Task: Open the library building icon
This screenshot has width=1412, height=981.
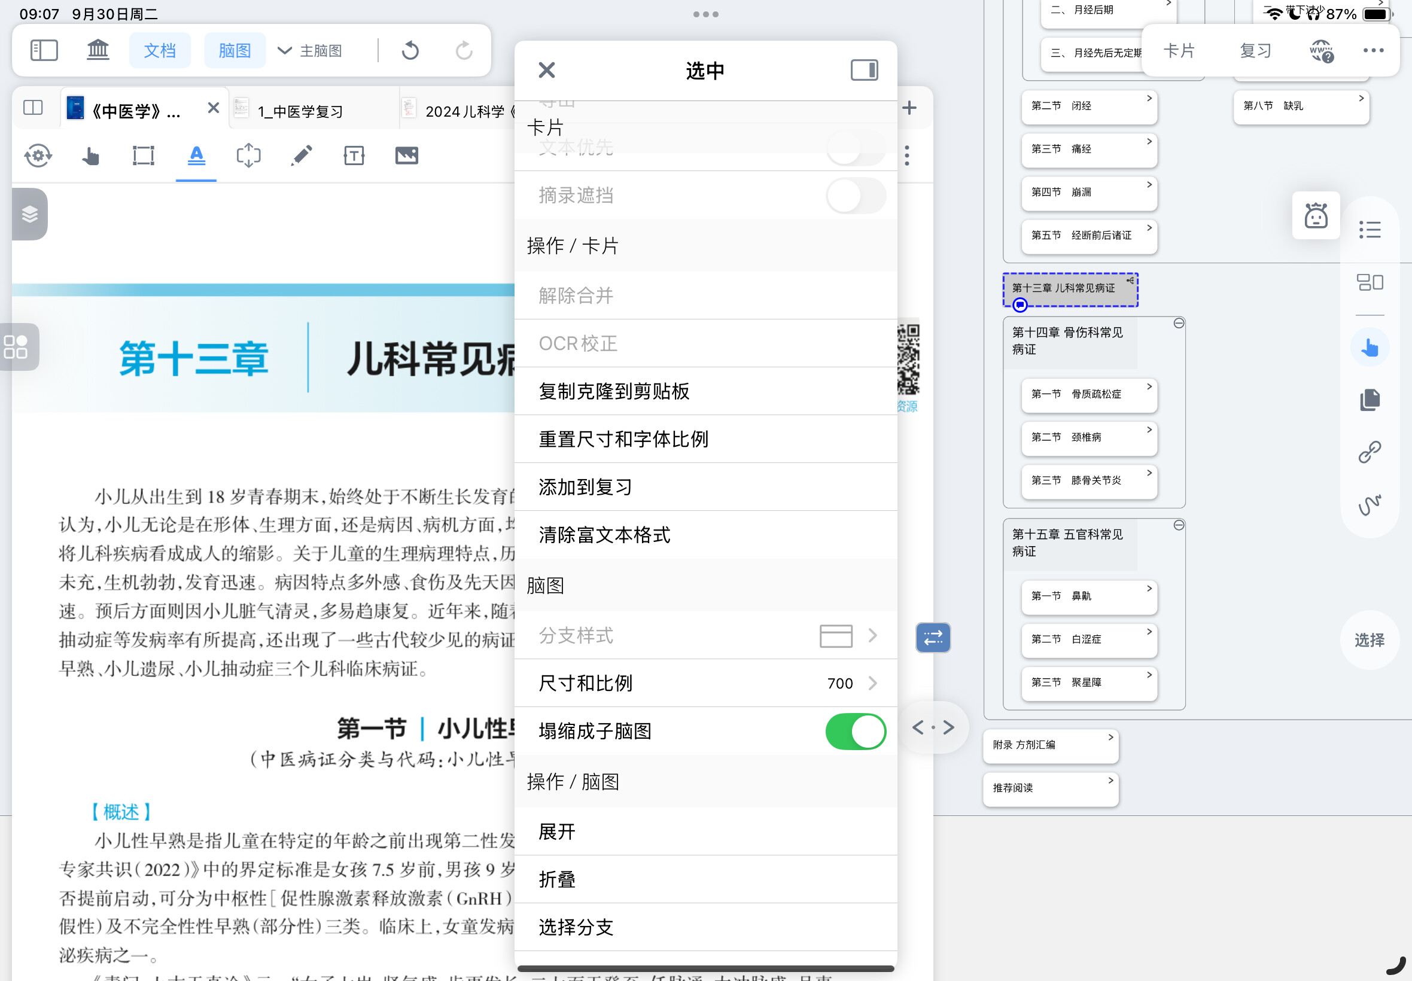Action: [x=98, y=50]
